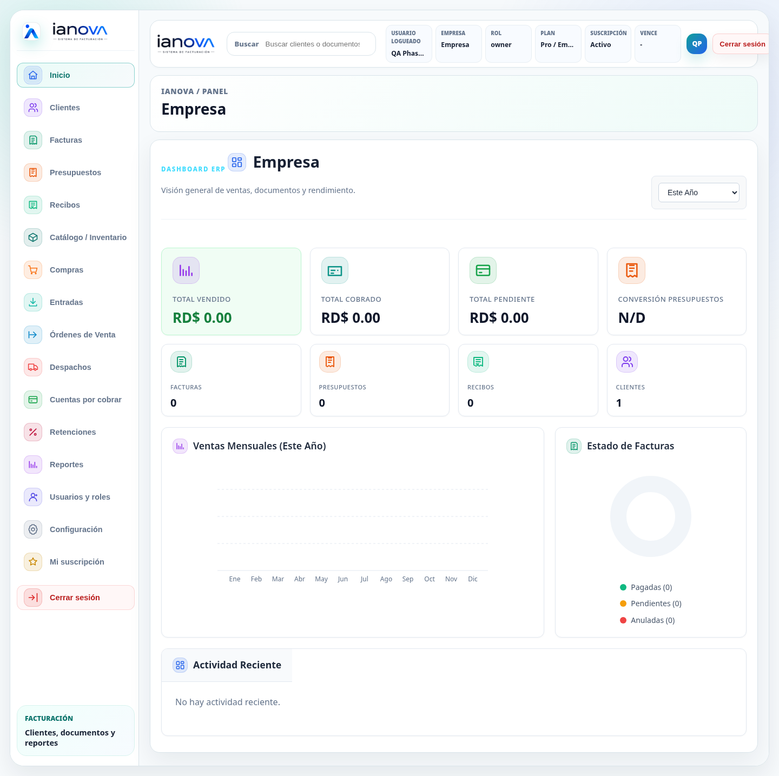
Task: Click the Ventas Mensuales chart icon
Action: [180, 446]
